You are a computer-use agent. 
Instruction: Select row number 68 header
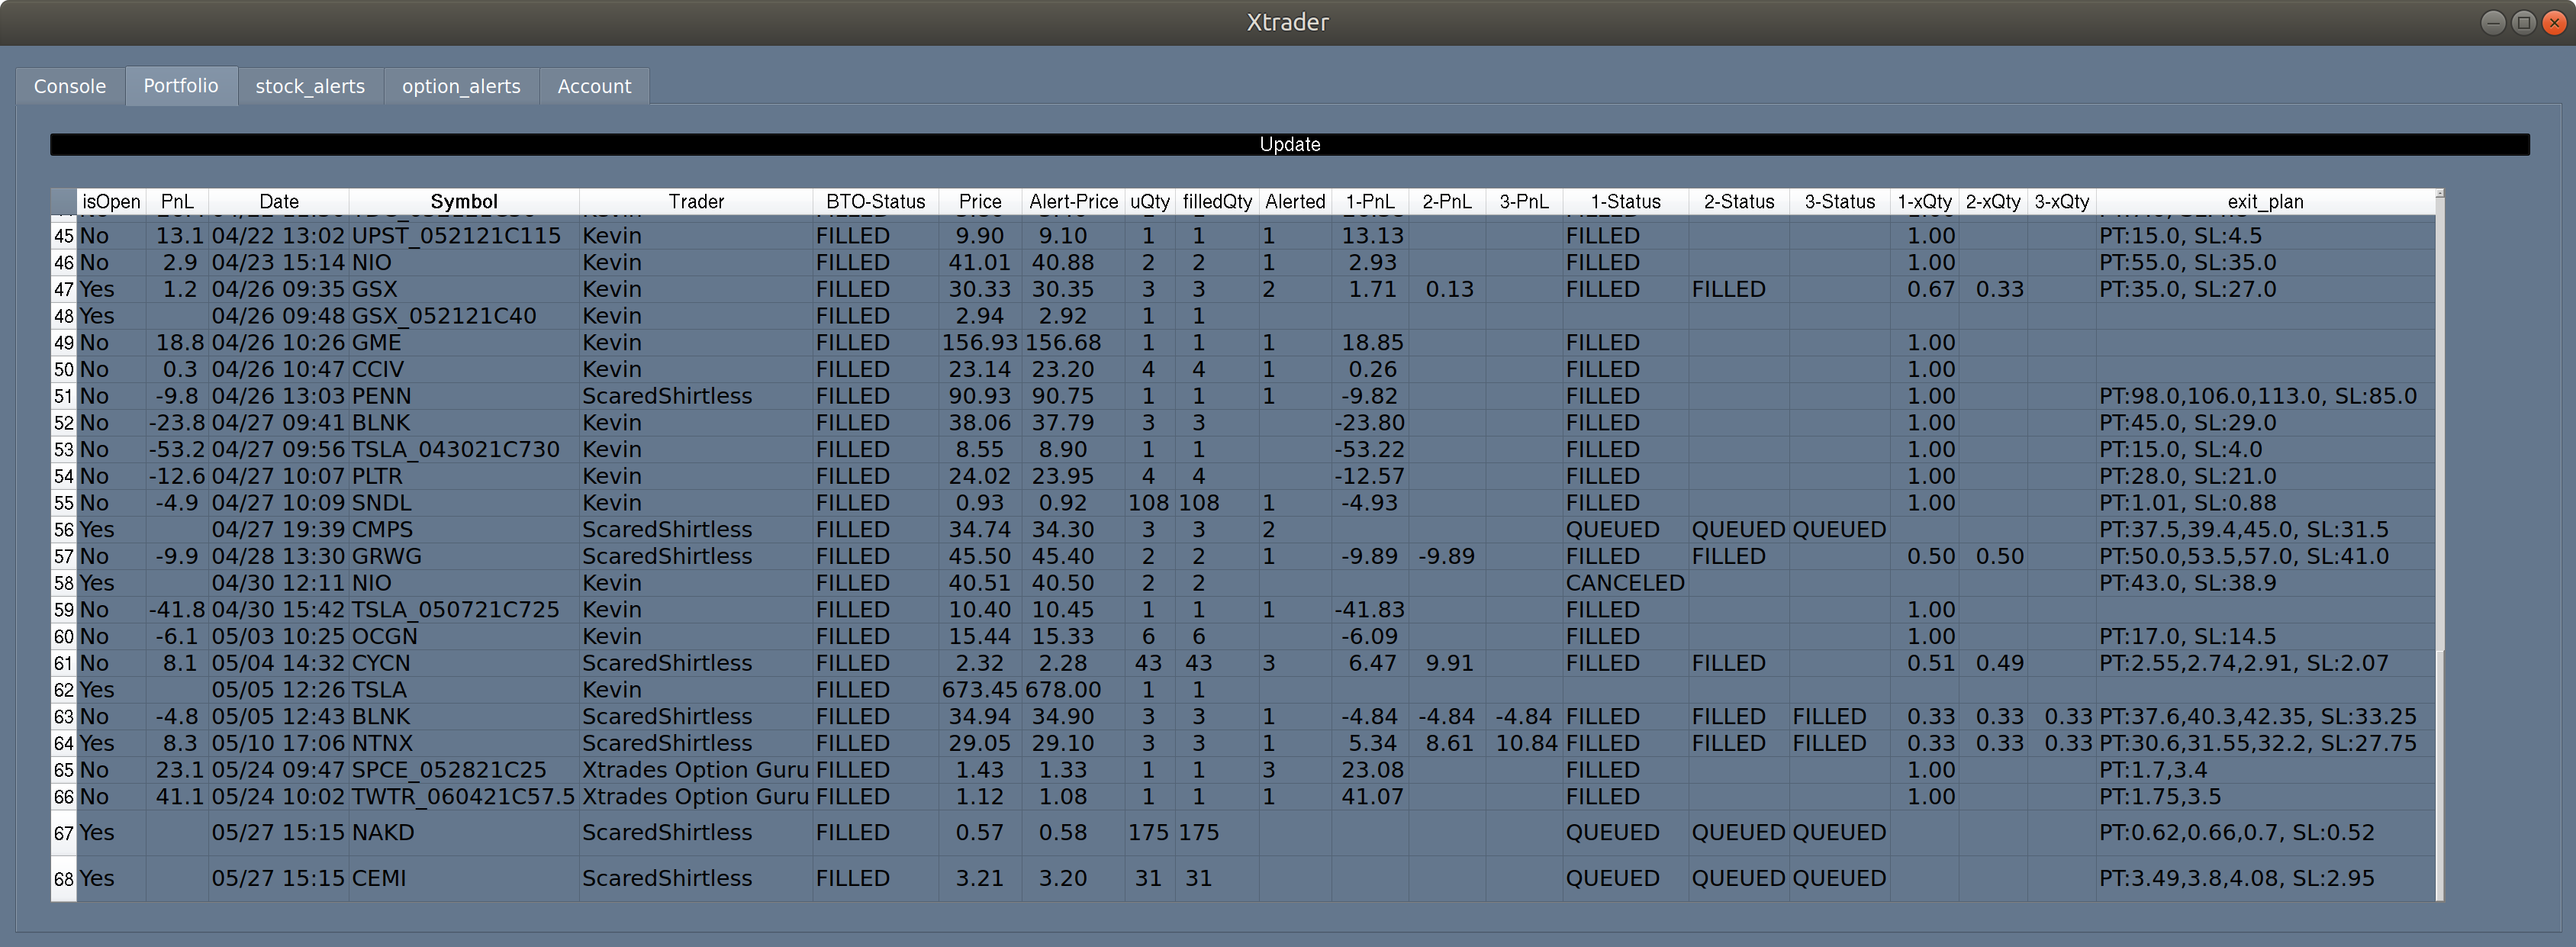click(64, 879)
